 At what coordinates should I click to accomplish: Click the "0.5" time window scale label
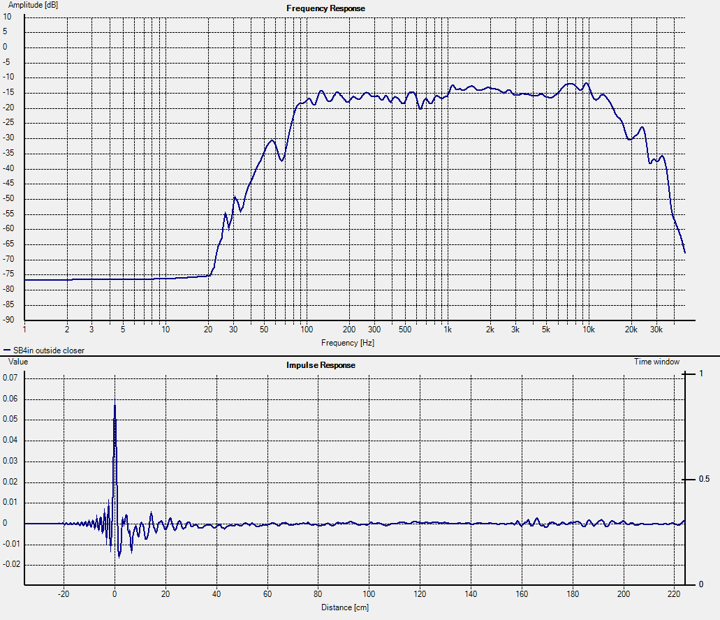704,479
